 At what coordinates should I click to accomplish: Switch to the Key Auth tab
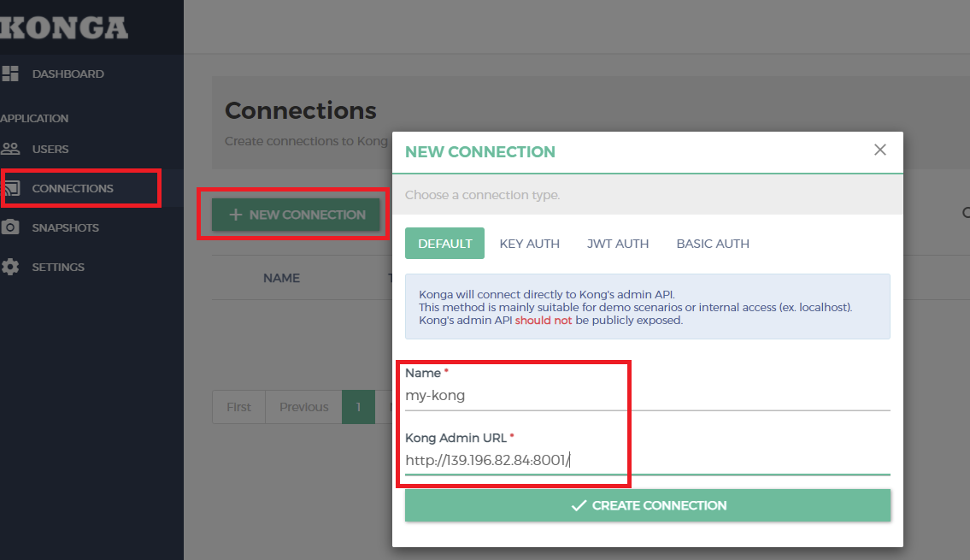pos(530,244)
